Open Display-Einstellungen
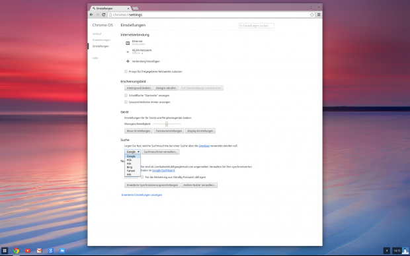 (200, 131)
